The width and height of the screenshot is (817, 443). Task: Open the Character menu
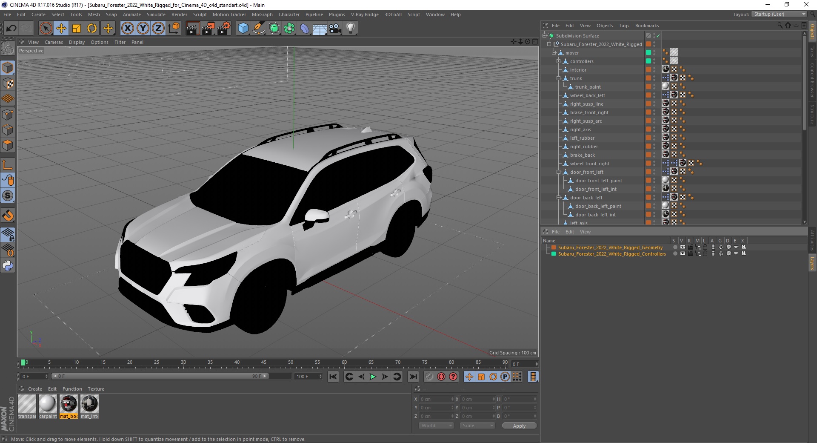289,14
